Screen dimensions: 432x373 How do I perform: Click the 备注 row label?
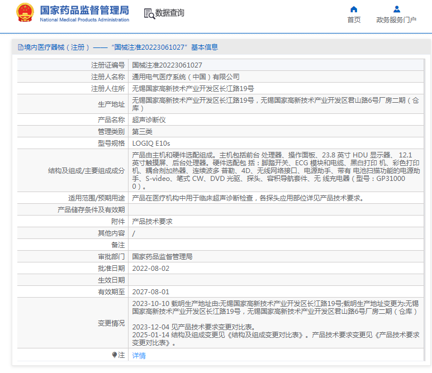tap(118, 245)
